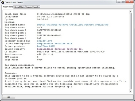This screenshot has height=101, width=135.
Task: Maximize the Crash Dump Details window
Action: (x=123, y=2)
